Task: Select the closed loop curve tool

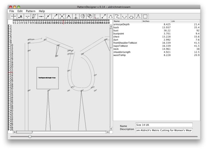Action: click(131, 17)
